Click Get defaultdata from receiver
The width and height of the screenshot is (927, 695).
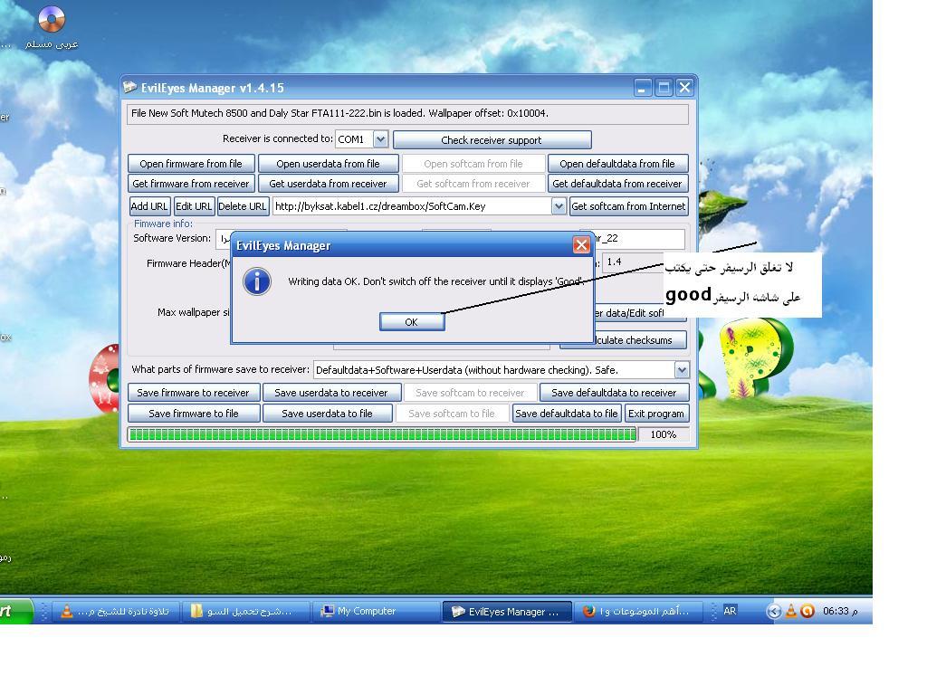click(x=617, y=184)
